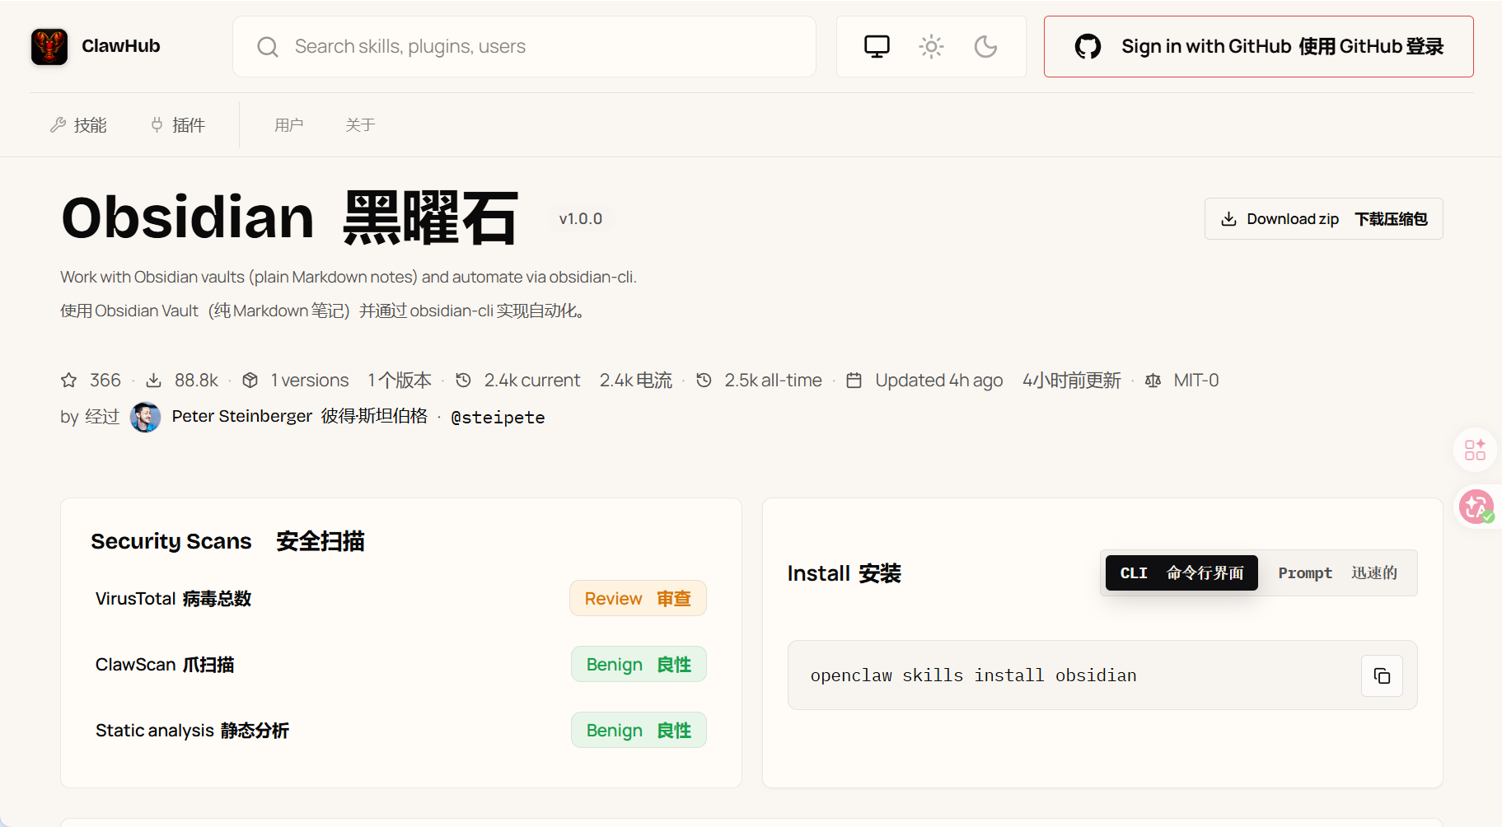Switch to dark theme moon icon
This screenshot has width=1502, height=827.
(x=985, y=46)
